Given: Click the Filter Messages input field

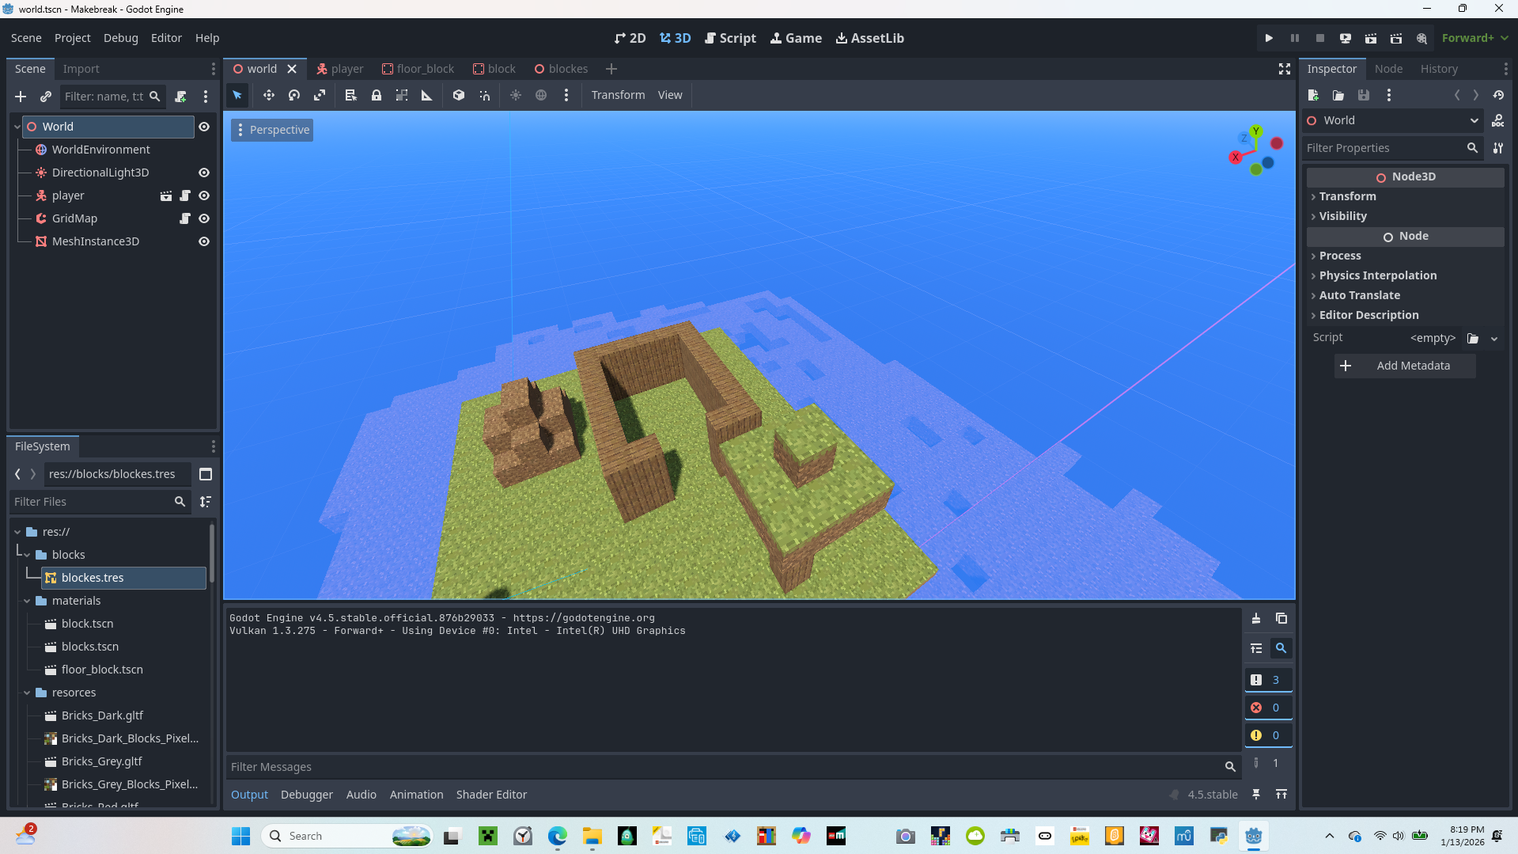Looking at the screenshot, I should point(733,767).
